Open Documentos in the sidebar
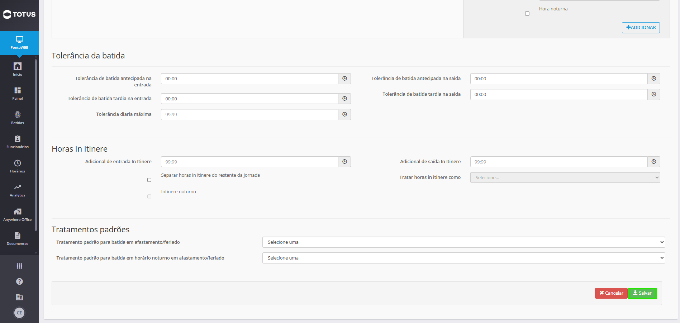The width and height of the screenshot is (680, 323). pyautogui.click(x=18, y=238)
